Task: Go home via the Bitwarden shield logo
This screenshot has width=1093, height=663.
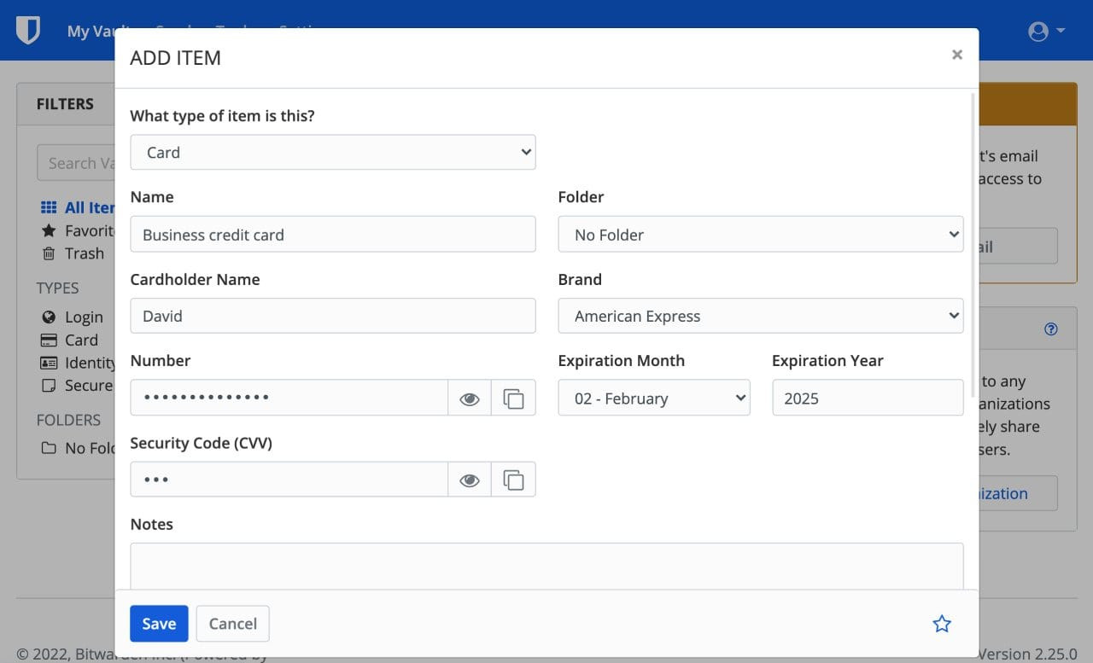Action: (x=28, y=31)
